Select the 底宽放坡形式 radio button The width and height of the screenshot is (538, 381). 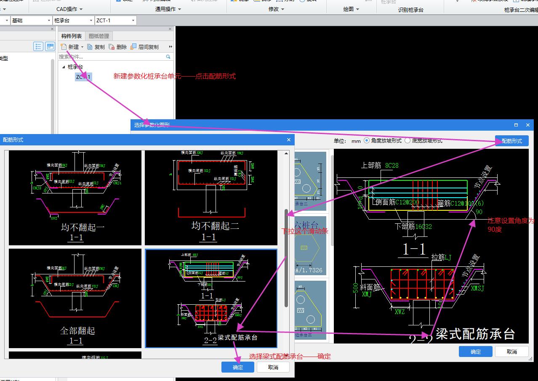[407, 140]
